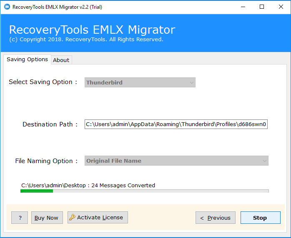Open the Original File Name dropdown
Viewport: 291px width, 238px height.
pyautogui.click(x=176, y=161)
